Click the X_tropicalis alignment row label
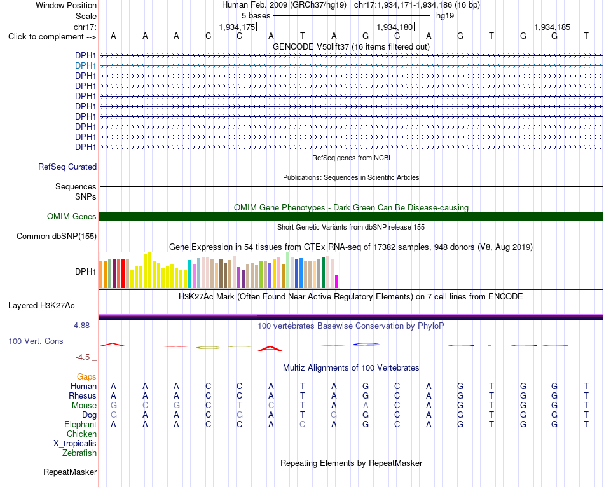This screenshot has width=604, height=487. pyautogui.click(x=75, y=444)
